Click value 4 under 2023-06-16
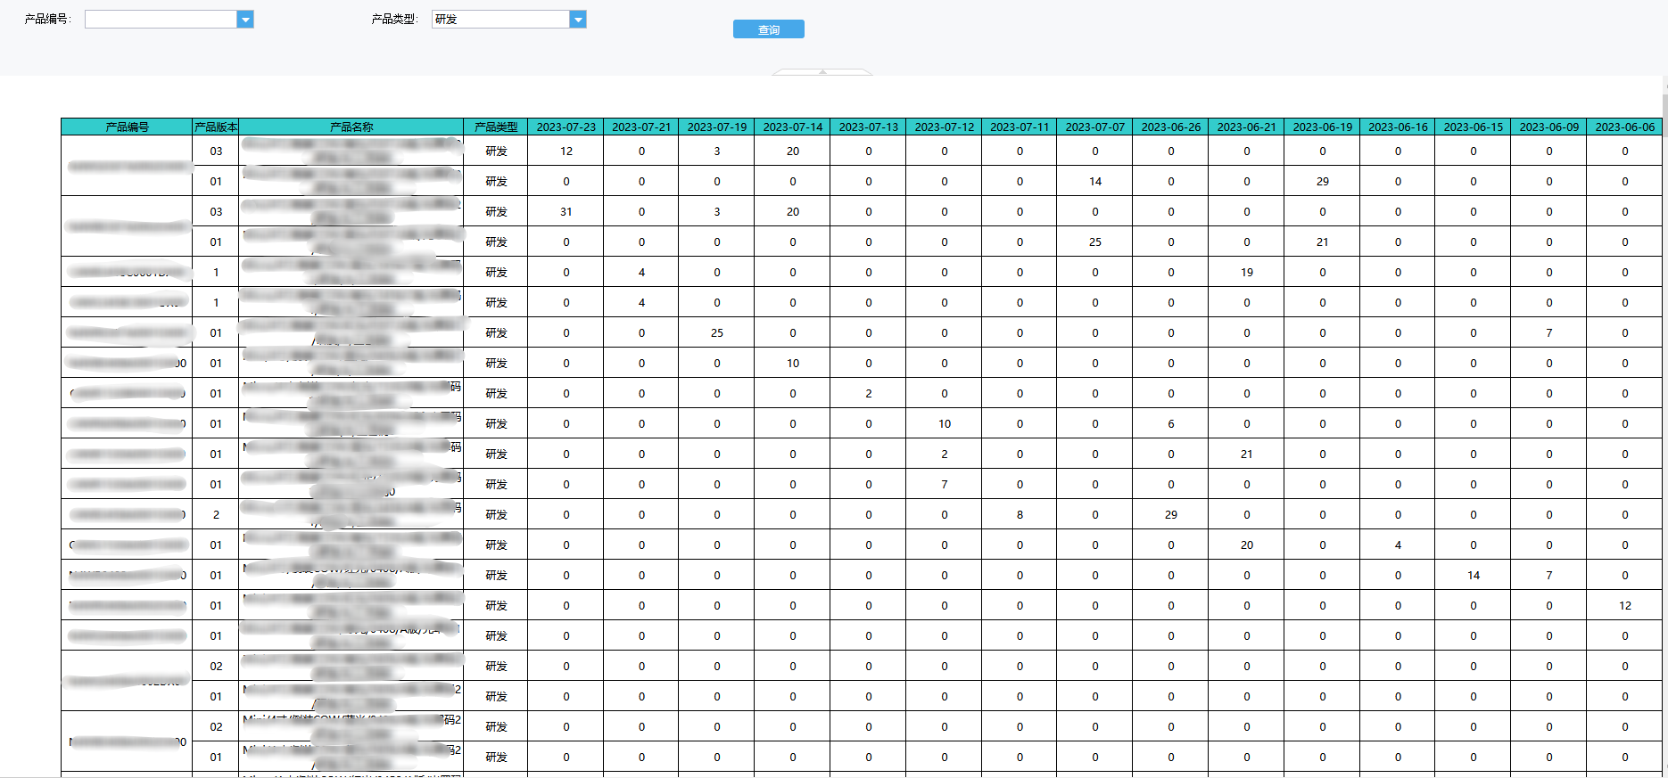Image resolution: width=1668 pixels, height=778 pixels. click(1398, 545)
